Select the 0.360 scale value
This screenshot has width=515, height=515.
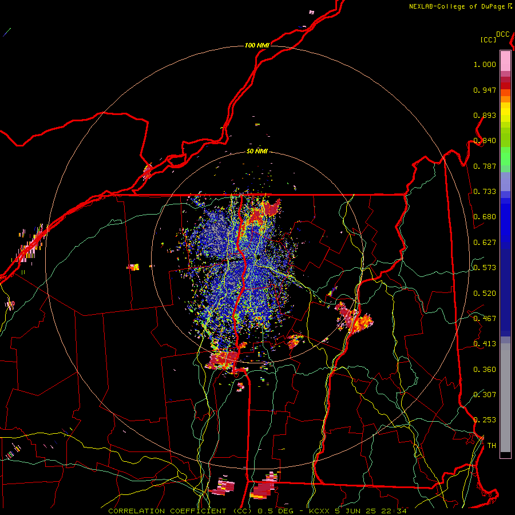[x=485, y=370]
